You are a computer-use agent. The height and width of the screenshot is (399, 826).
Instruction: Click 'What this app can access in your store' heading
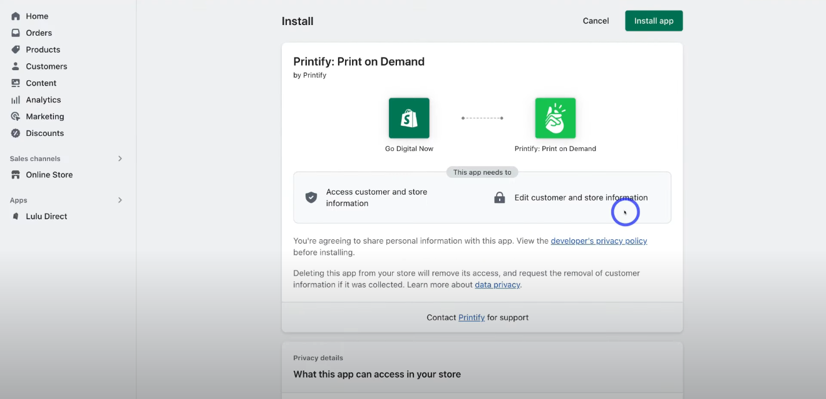click(x=377, y=375)
